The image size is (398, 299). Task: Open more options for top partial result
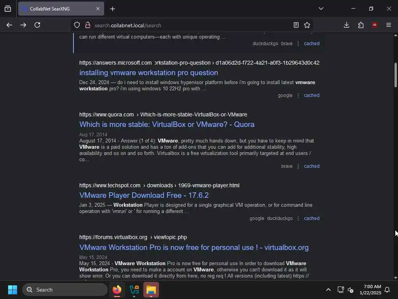point(298,44)
